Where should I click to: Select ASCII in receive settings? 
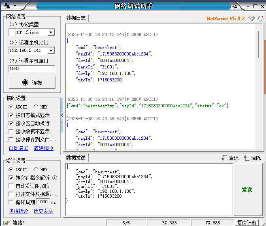tap(18, 107)
